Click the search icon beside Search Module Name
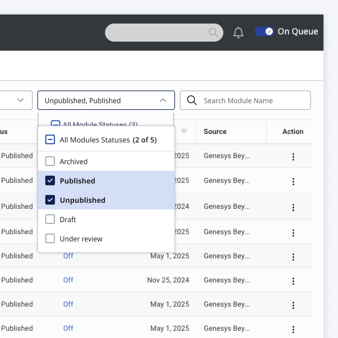338x338 pixels. pyautogui.click(x=192, y=100)
